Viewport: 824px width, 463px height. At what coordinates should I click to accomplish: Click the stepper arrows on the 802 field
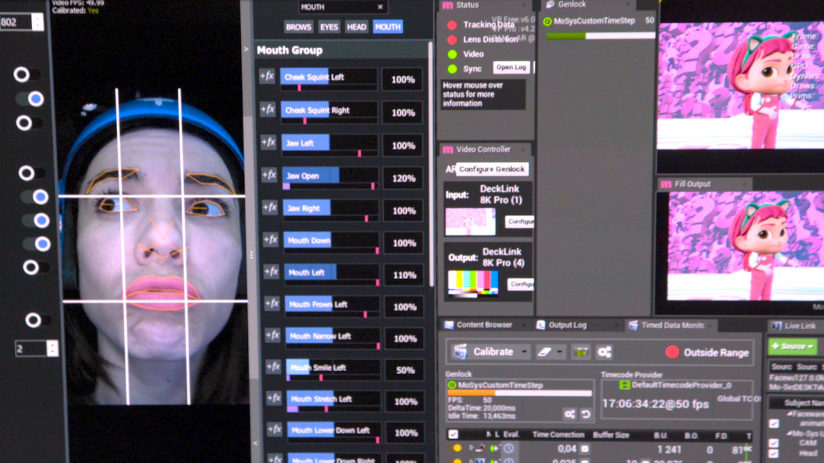click(37, 22)
